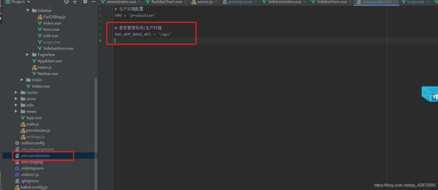Click line 2 ENV = 'production' text
This screenshot has height=190, width=438.
[x=135, y=15]
